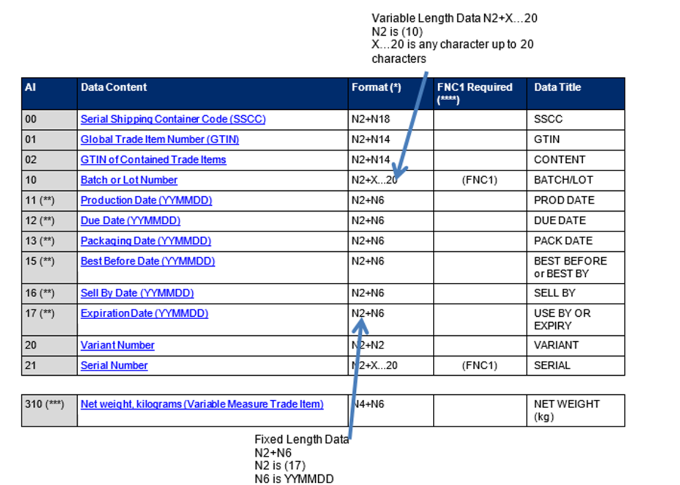This screenshot has height=485, width=680.
Task: Open Global Trade Item Number (GTIN) link
Action: (x=159, y=140)
